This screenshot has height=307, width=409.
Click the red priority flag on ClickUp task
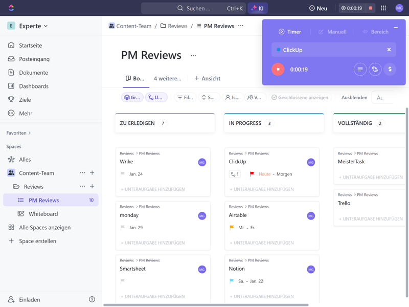[x=252, y=174]
